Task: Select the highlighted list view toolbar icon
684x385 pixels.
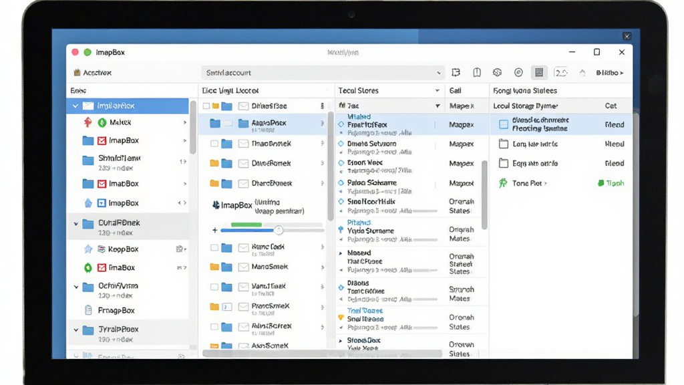Action: coord(539,72)
